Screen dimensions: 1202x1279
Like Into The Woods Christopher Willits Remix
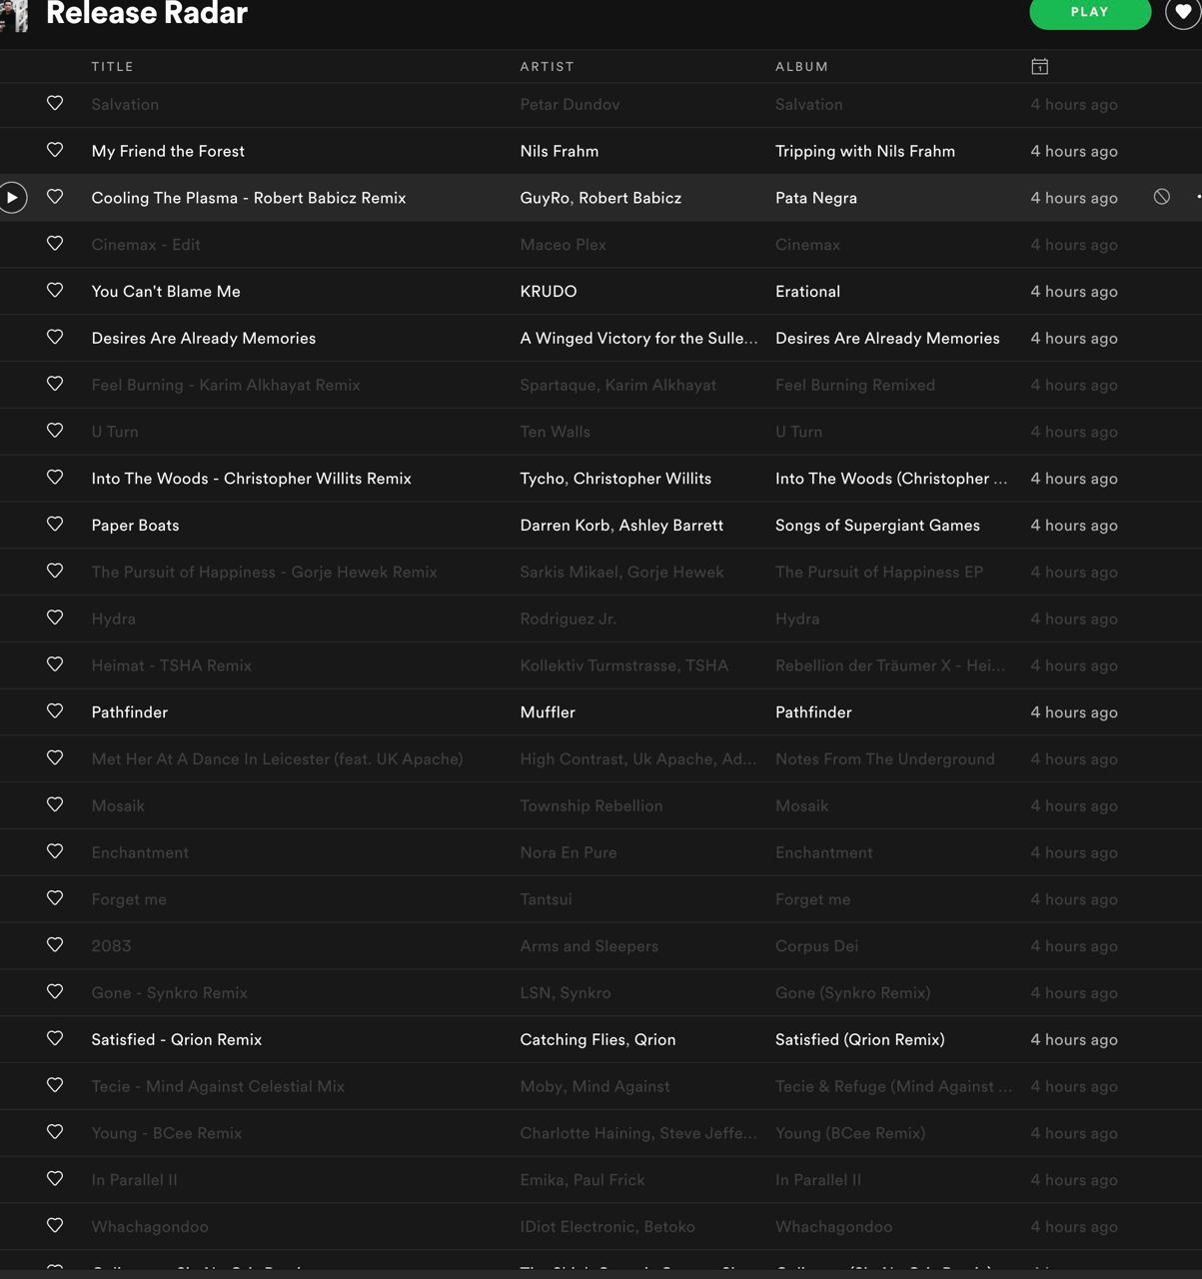click(x=55, y=477)
